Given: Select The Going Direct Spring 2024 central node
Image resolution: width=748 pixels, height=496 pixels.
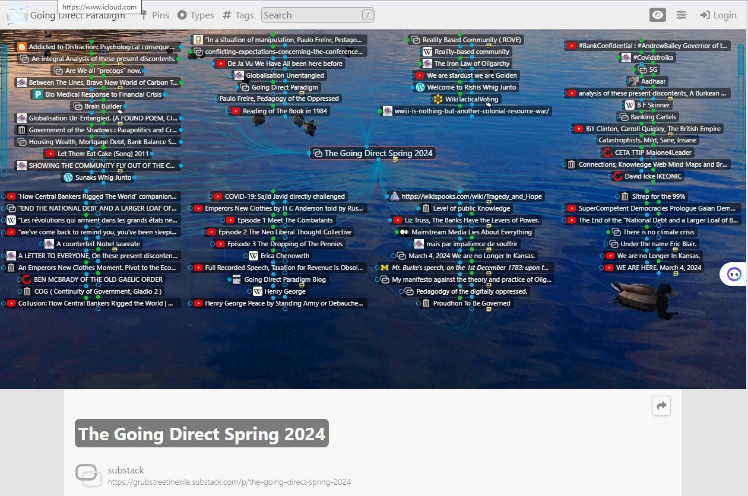Looking at the screenshot, I should [x=372, y=153].
